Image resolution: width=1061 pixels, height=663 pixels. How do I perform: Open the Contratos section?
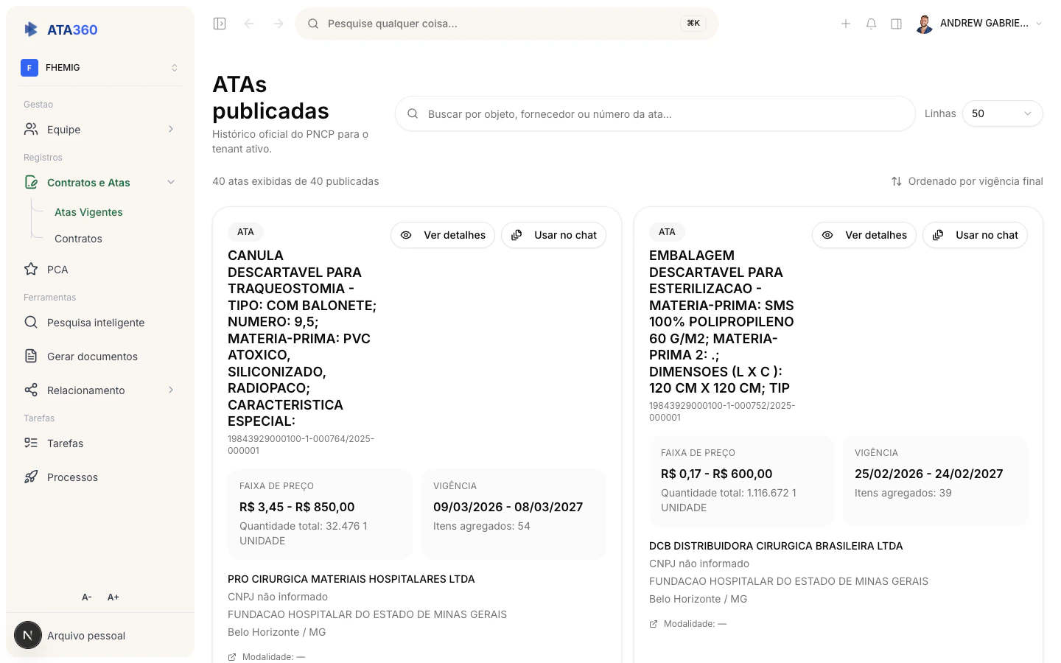coord(78,238)
